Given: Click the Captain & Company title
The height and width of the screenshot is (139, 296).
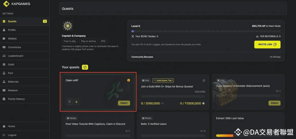Looking at the screenshot, I should pyautogui.click(x=74, y=36).
